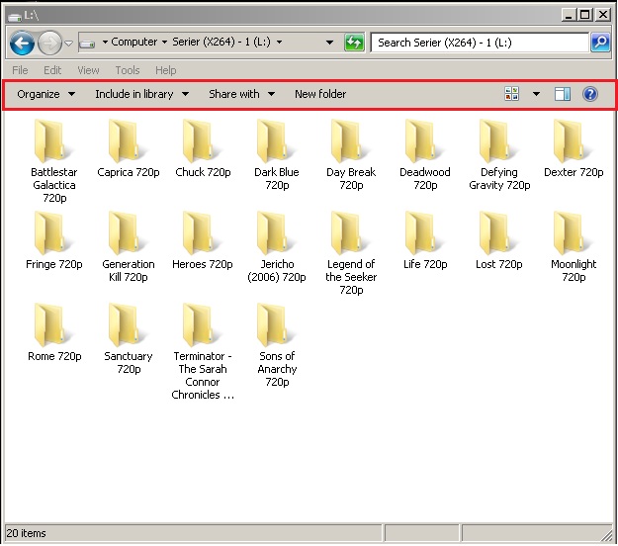Toggle the preview pane
The width and height of the screenshot is (618, 546).
(x=562, y=94)
